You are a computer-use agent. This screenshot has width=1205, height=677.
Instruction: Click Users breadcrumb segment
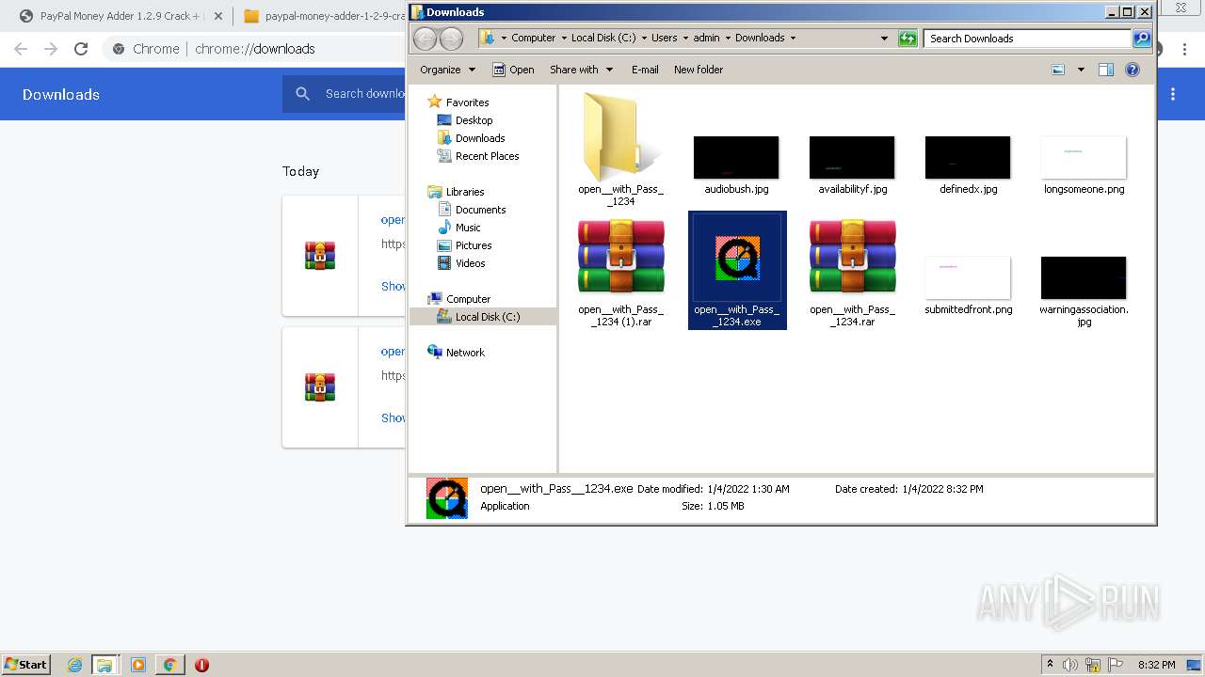tap(664, 39)
